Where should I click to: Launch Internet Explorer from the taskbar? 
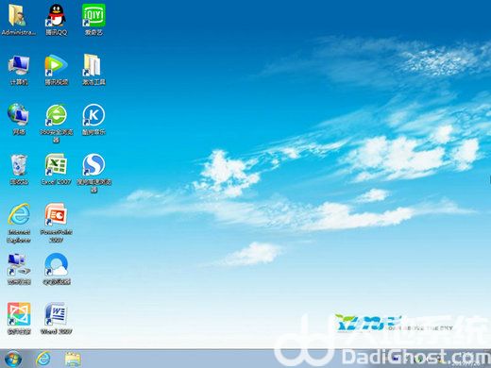pyautogui.click(x=43, y=359)
